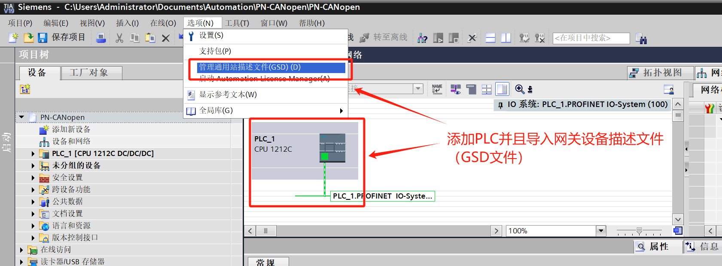Click the horizontal scrollbar right arrow
Image resolution: width=722 pixels, height=266 pixels.
[496, 231]
